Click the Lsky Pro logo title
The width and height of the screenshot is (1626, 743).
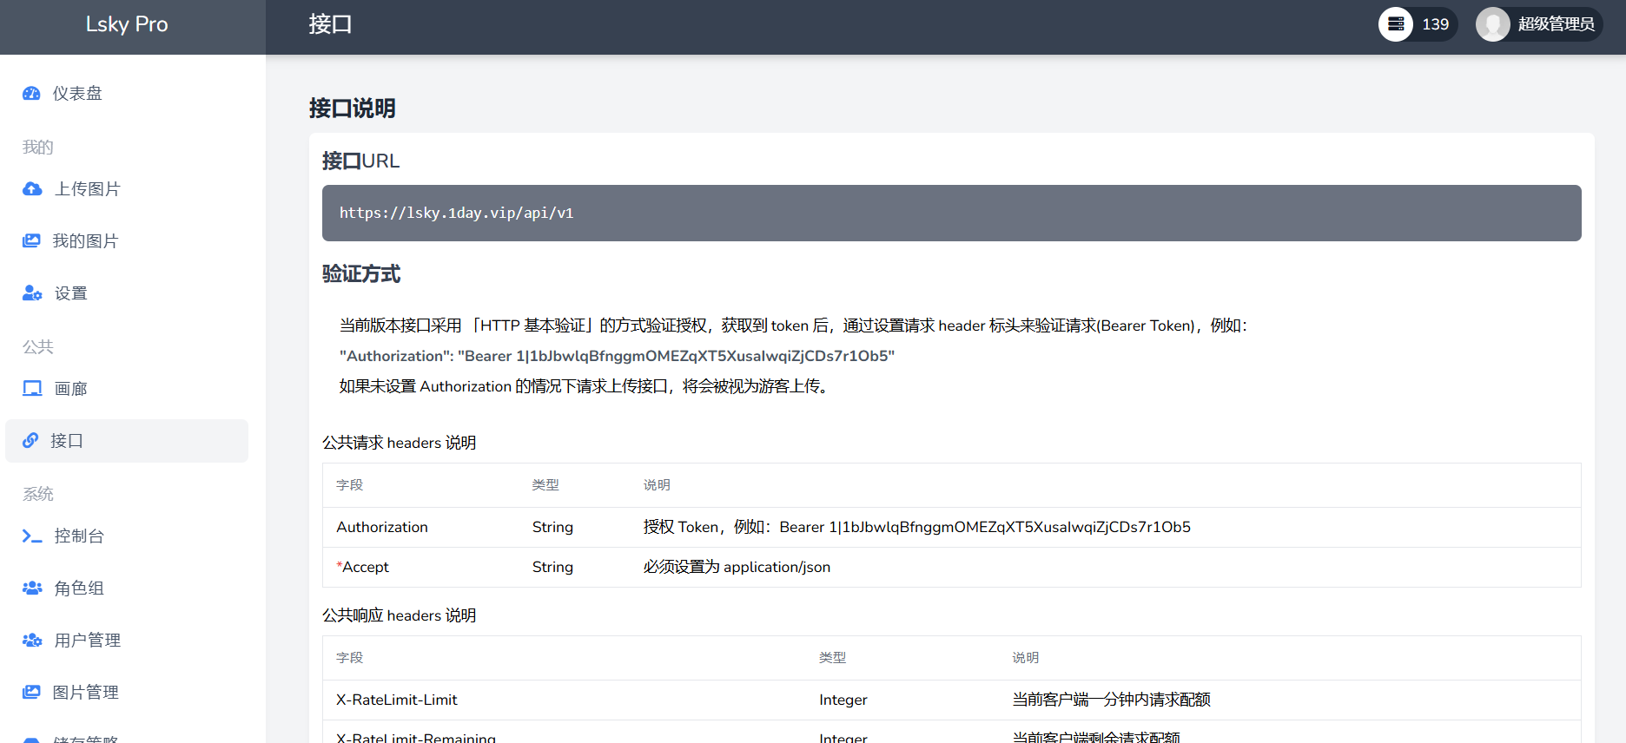click(127, 24)
